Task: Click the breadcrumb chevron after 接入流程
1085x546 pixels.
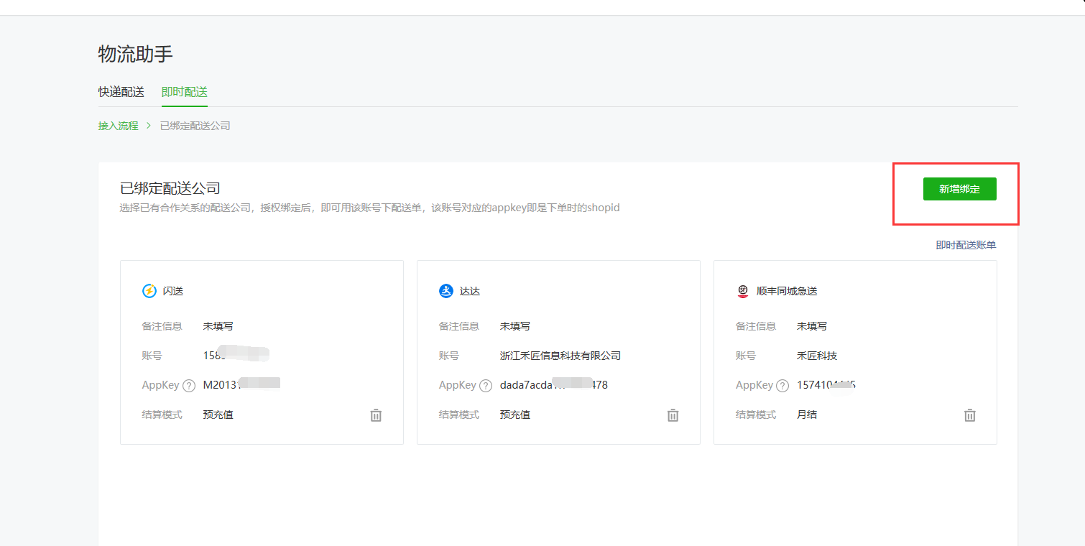Action: 149,126
